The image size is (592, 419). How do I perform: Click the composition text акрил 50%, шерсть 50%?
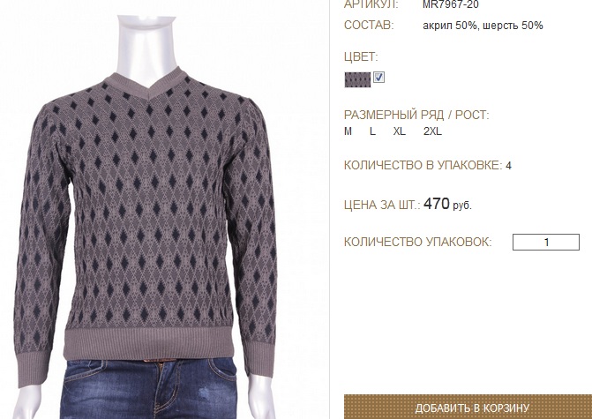tap(483, 26)
